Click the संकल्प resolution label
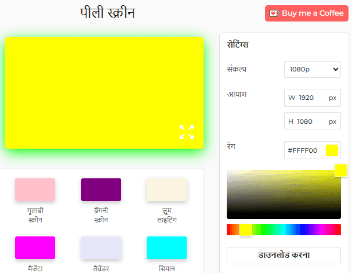Image resolution: width=352 pixels, height=273 pixels. (x=237, y=69)
